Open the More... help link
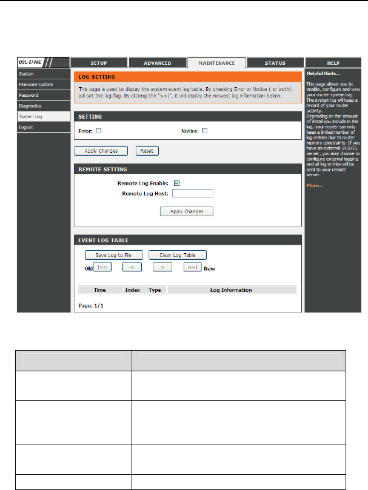Screen dimensions: 368x490 (315, 185)
